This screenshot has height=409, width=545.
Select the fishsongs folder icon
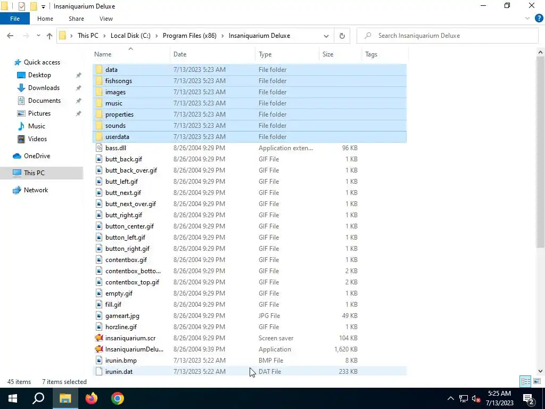[99, 81]
